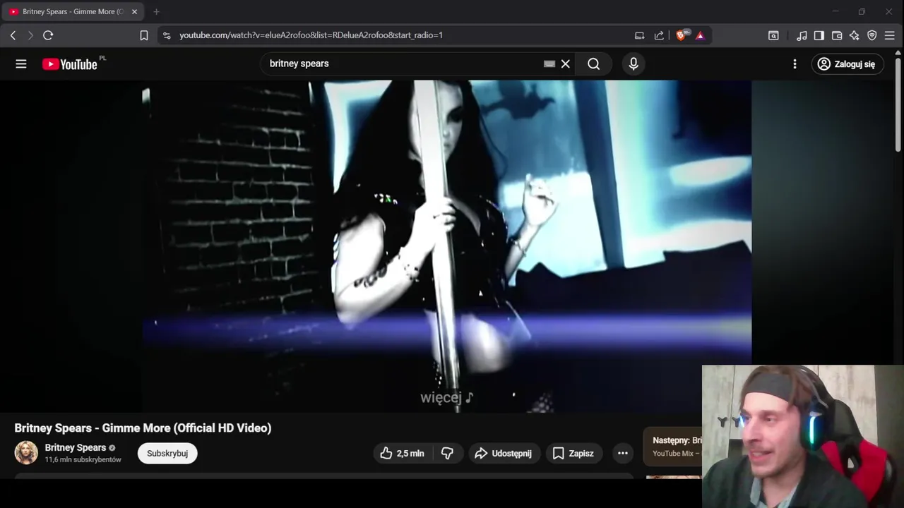Image resolution: width=904 pixels, height=508 pixels.
Task: Open the Brave Rewards triangle icon
Action: click(700, 35)
